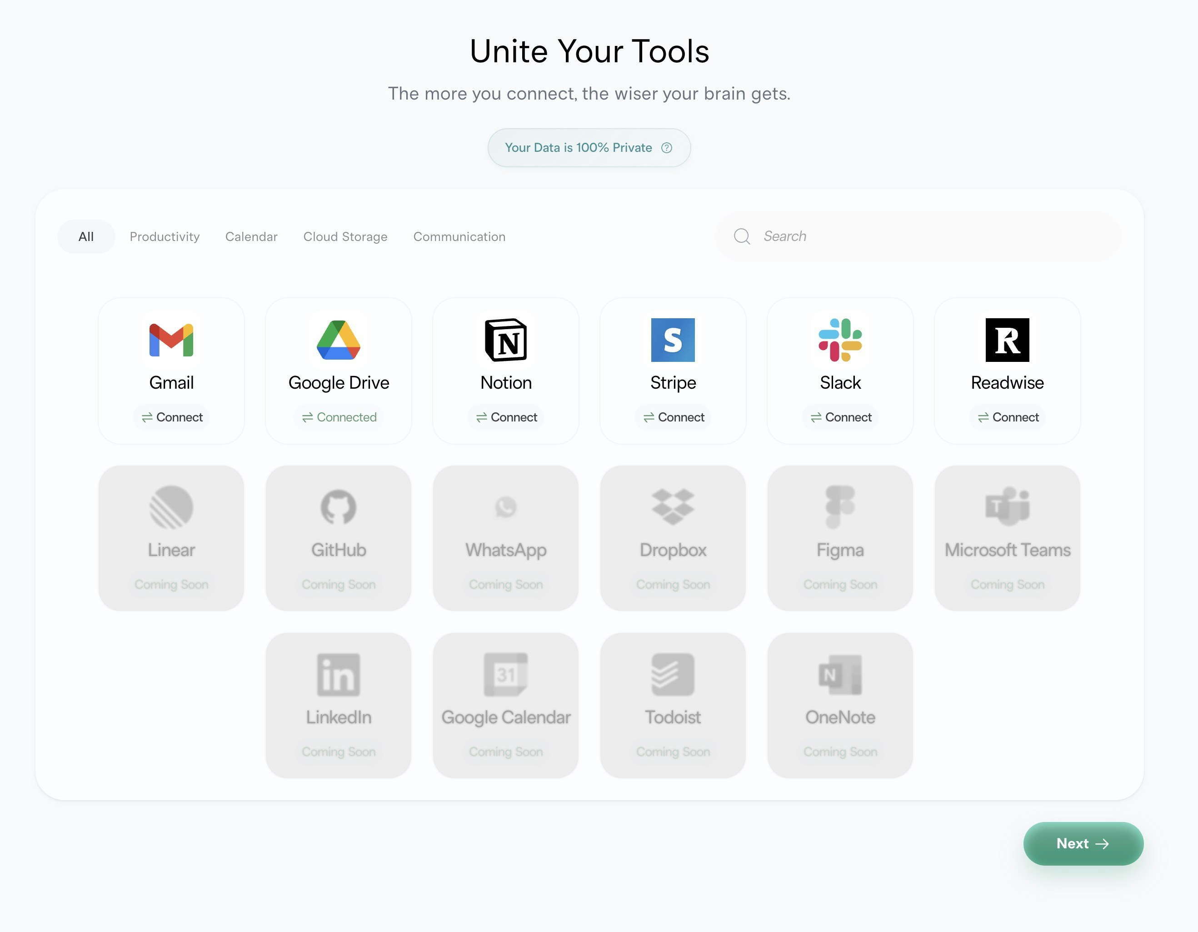
Task: Click the Google Drive triangle icon
Action: pyautogui.click(x=339, y=340)
